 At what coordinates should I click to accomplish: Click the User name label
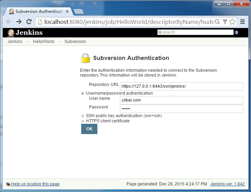pos(99,98)
